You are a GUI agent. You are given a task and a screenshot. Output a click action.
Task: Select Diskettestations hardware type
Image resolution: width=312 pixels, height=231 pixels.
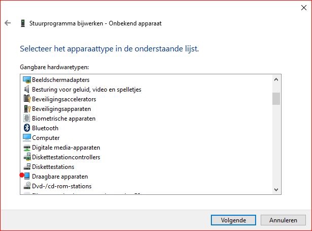[53, 167]
